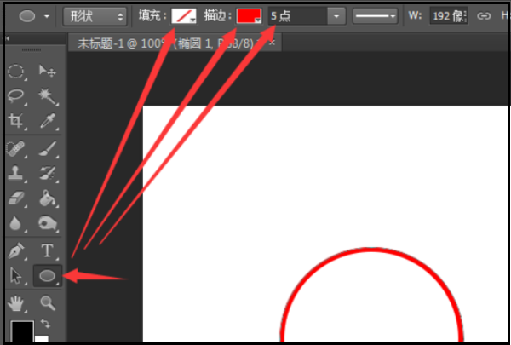Screen dimensions: 511x345
Task: Select the Move tool
Action: tap(47, 72)
